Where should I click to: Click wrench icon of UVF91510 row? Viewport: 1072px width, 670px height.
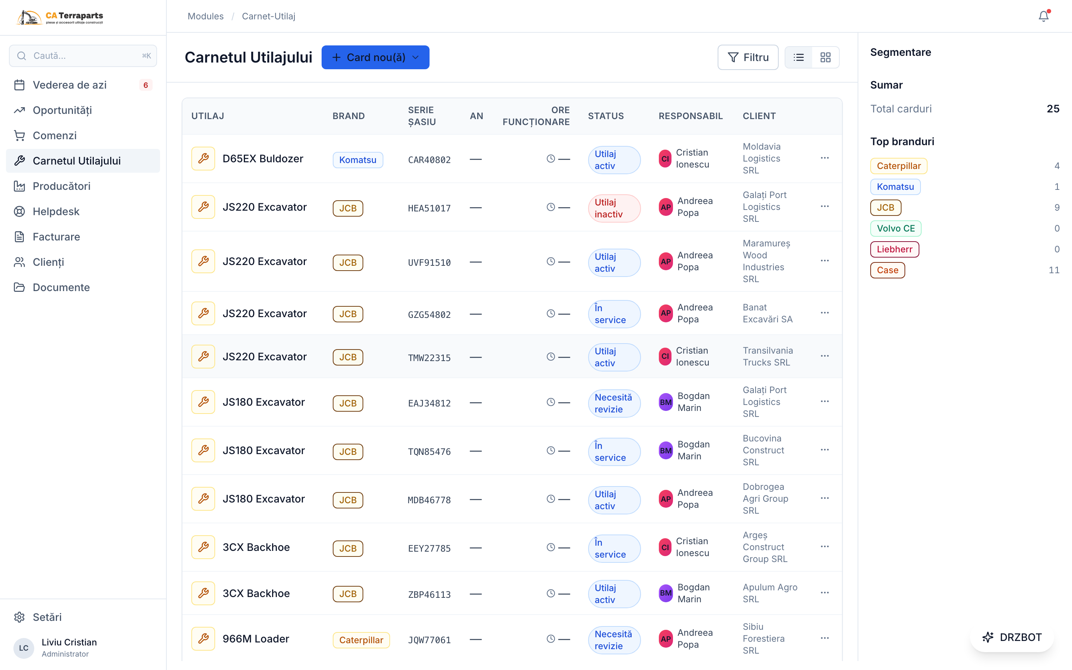coord(203,261)
